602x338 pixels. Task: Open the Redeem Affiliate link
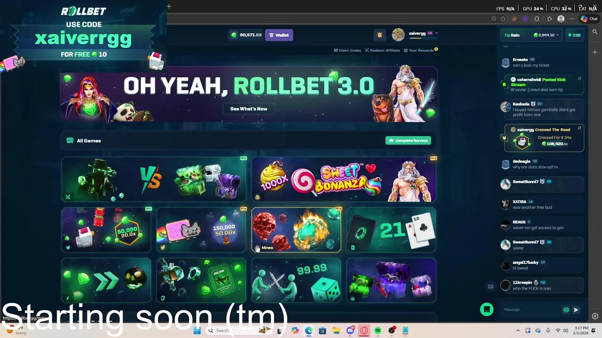pyautogui.click(x=382, y=50)
